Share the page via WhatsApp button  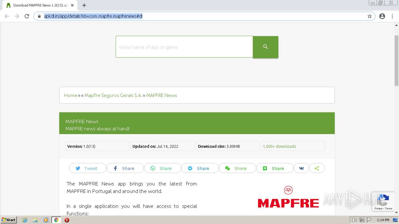[162, 168]
